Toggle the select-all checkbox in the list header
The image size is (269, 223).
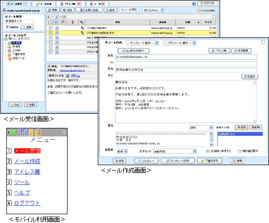pos(50,23)
